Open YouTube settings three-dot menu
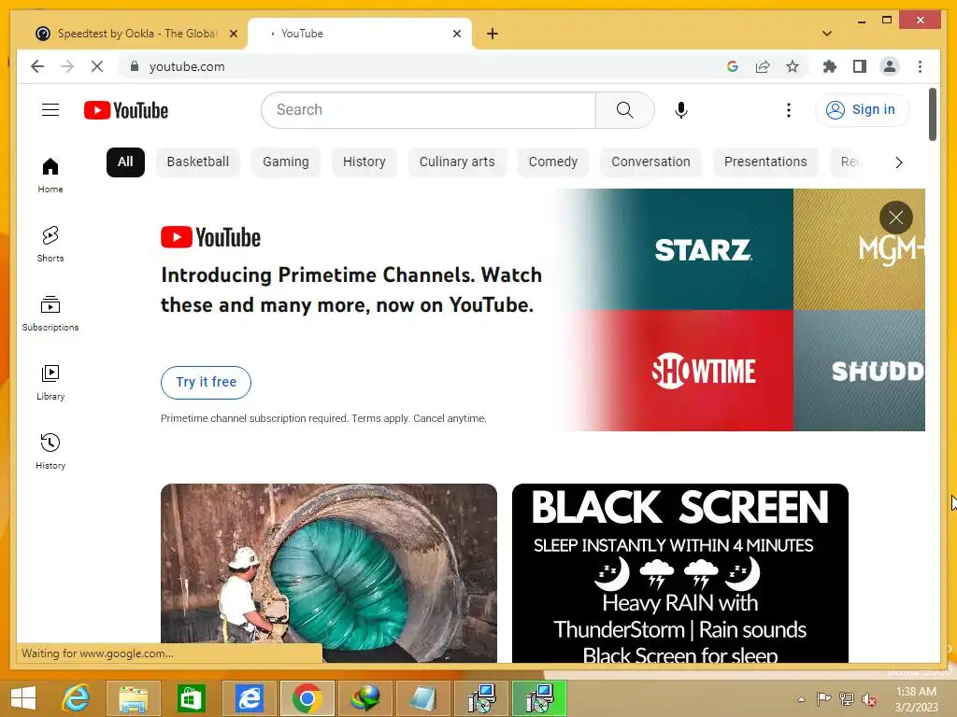This screenshot has height=717, width=957. (x=789, y=110)
